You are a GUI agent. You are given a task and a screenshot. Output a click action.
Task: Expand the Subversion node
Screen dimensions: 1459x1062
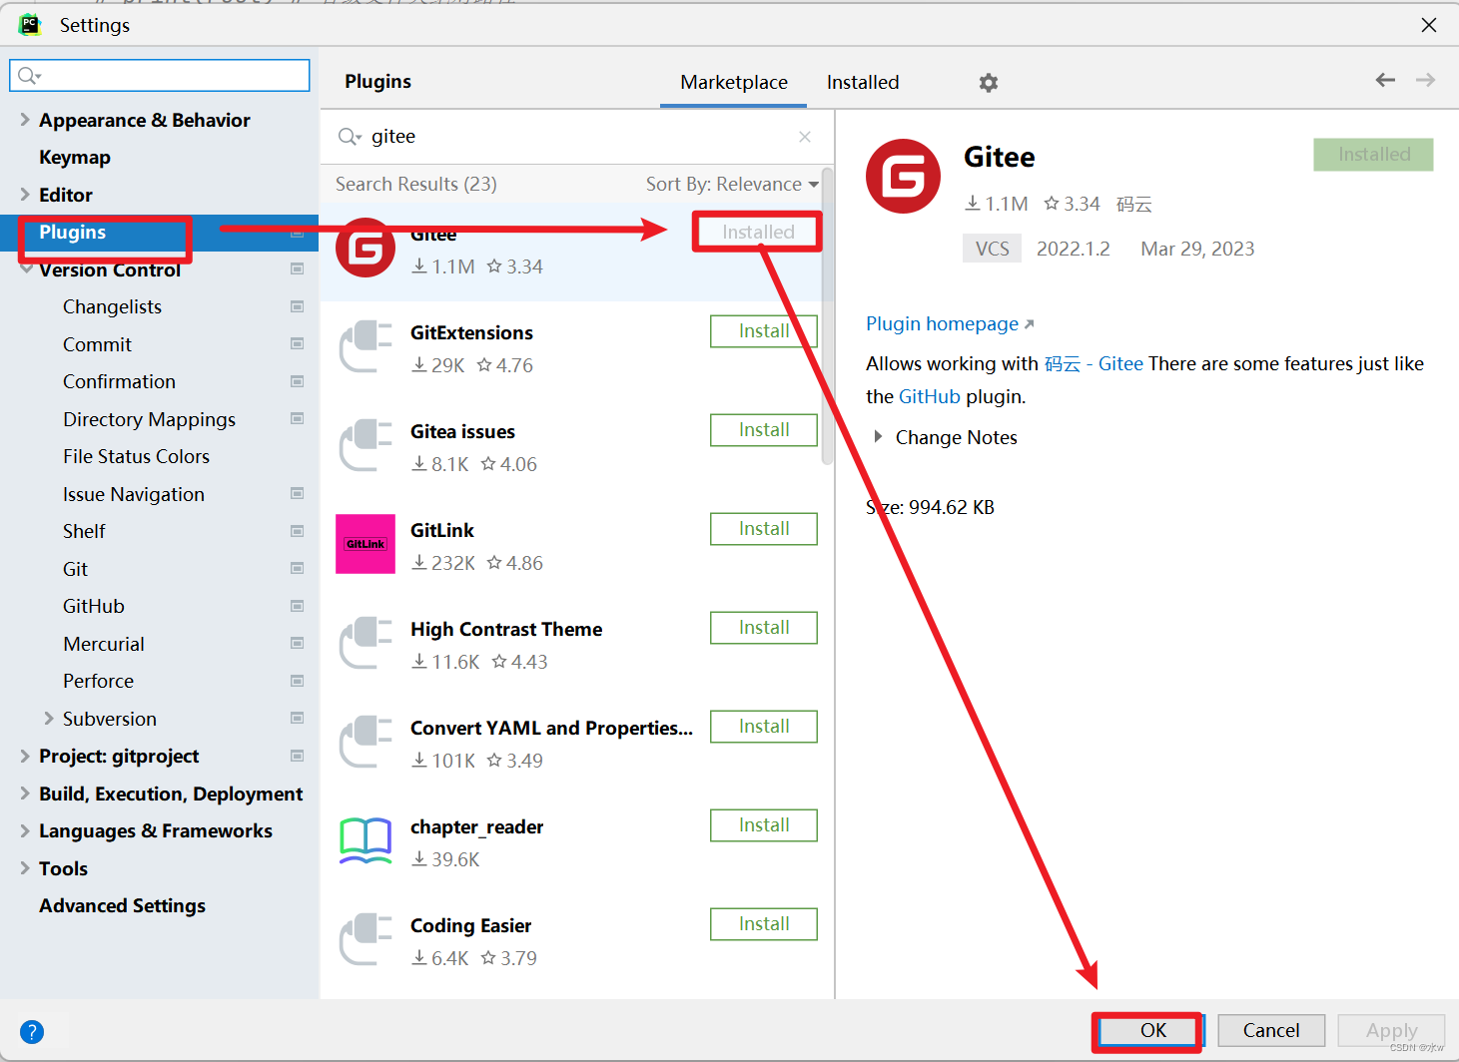pos(49,719)
